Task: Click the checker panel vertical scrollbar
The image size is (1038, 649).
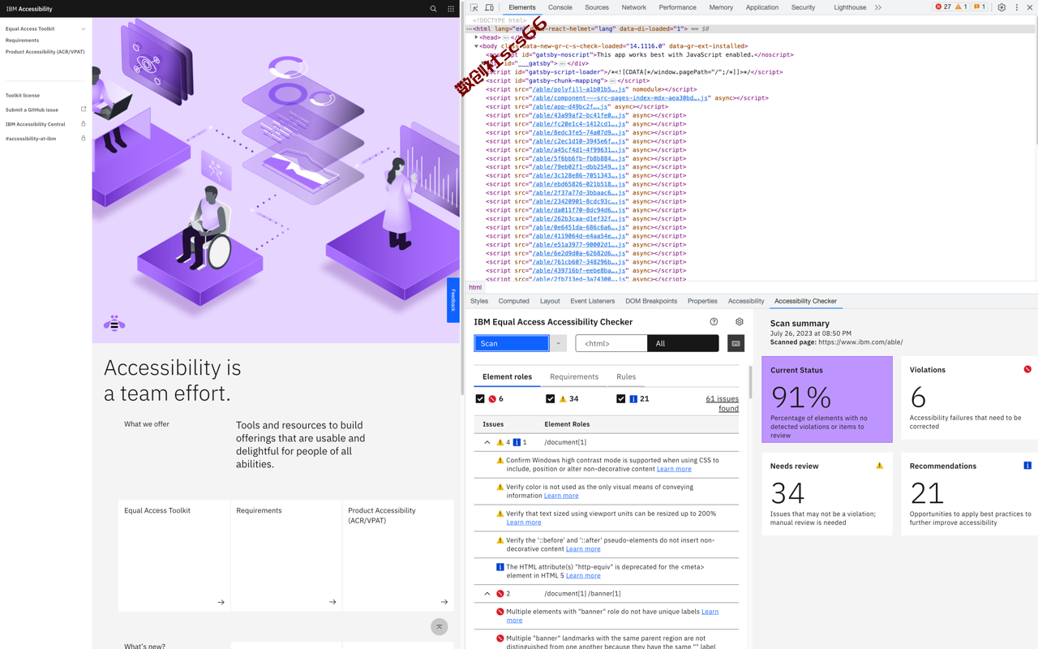Action: (749, 382)
